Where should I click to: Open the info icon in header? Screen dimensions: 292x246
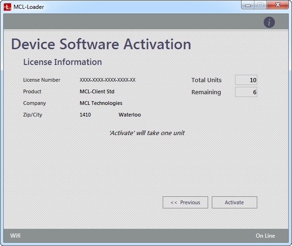tap(269, 22)
